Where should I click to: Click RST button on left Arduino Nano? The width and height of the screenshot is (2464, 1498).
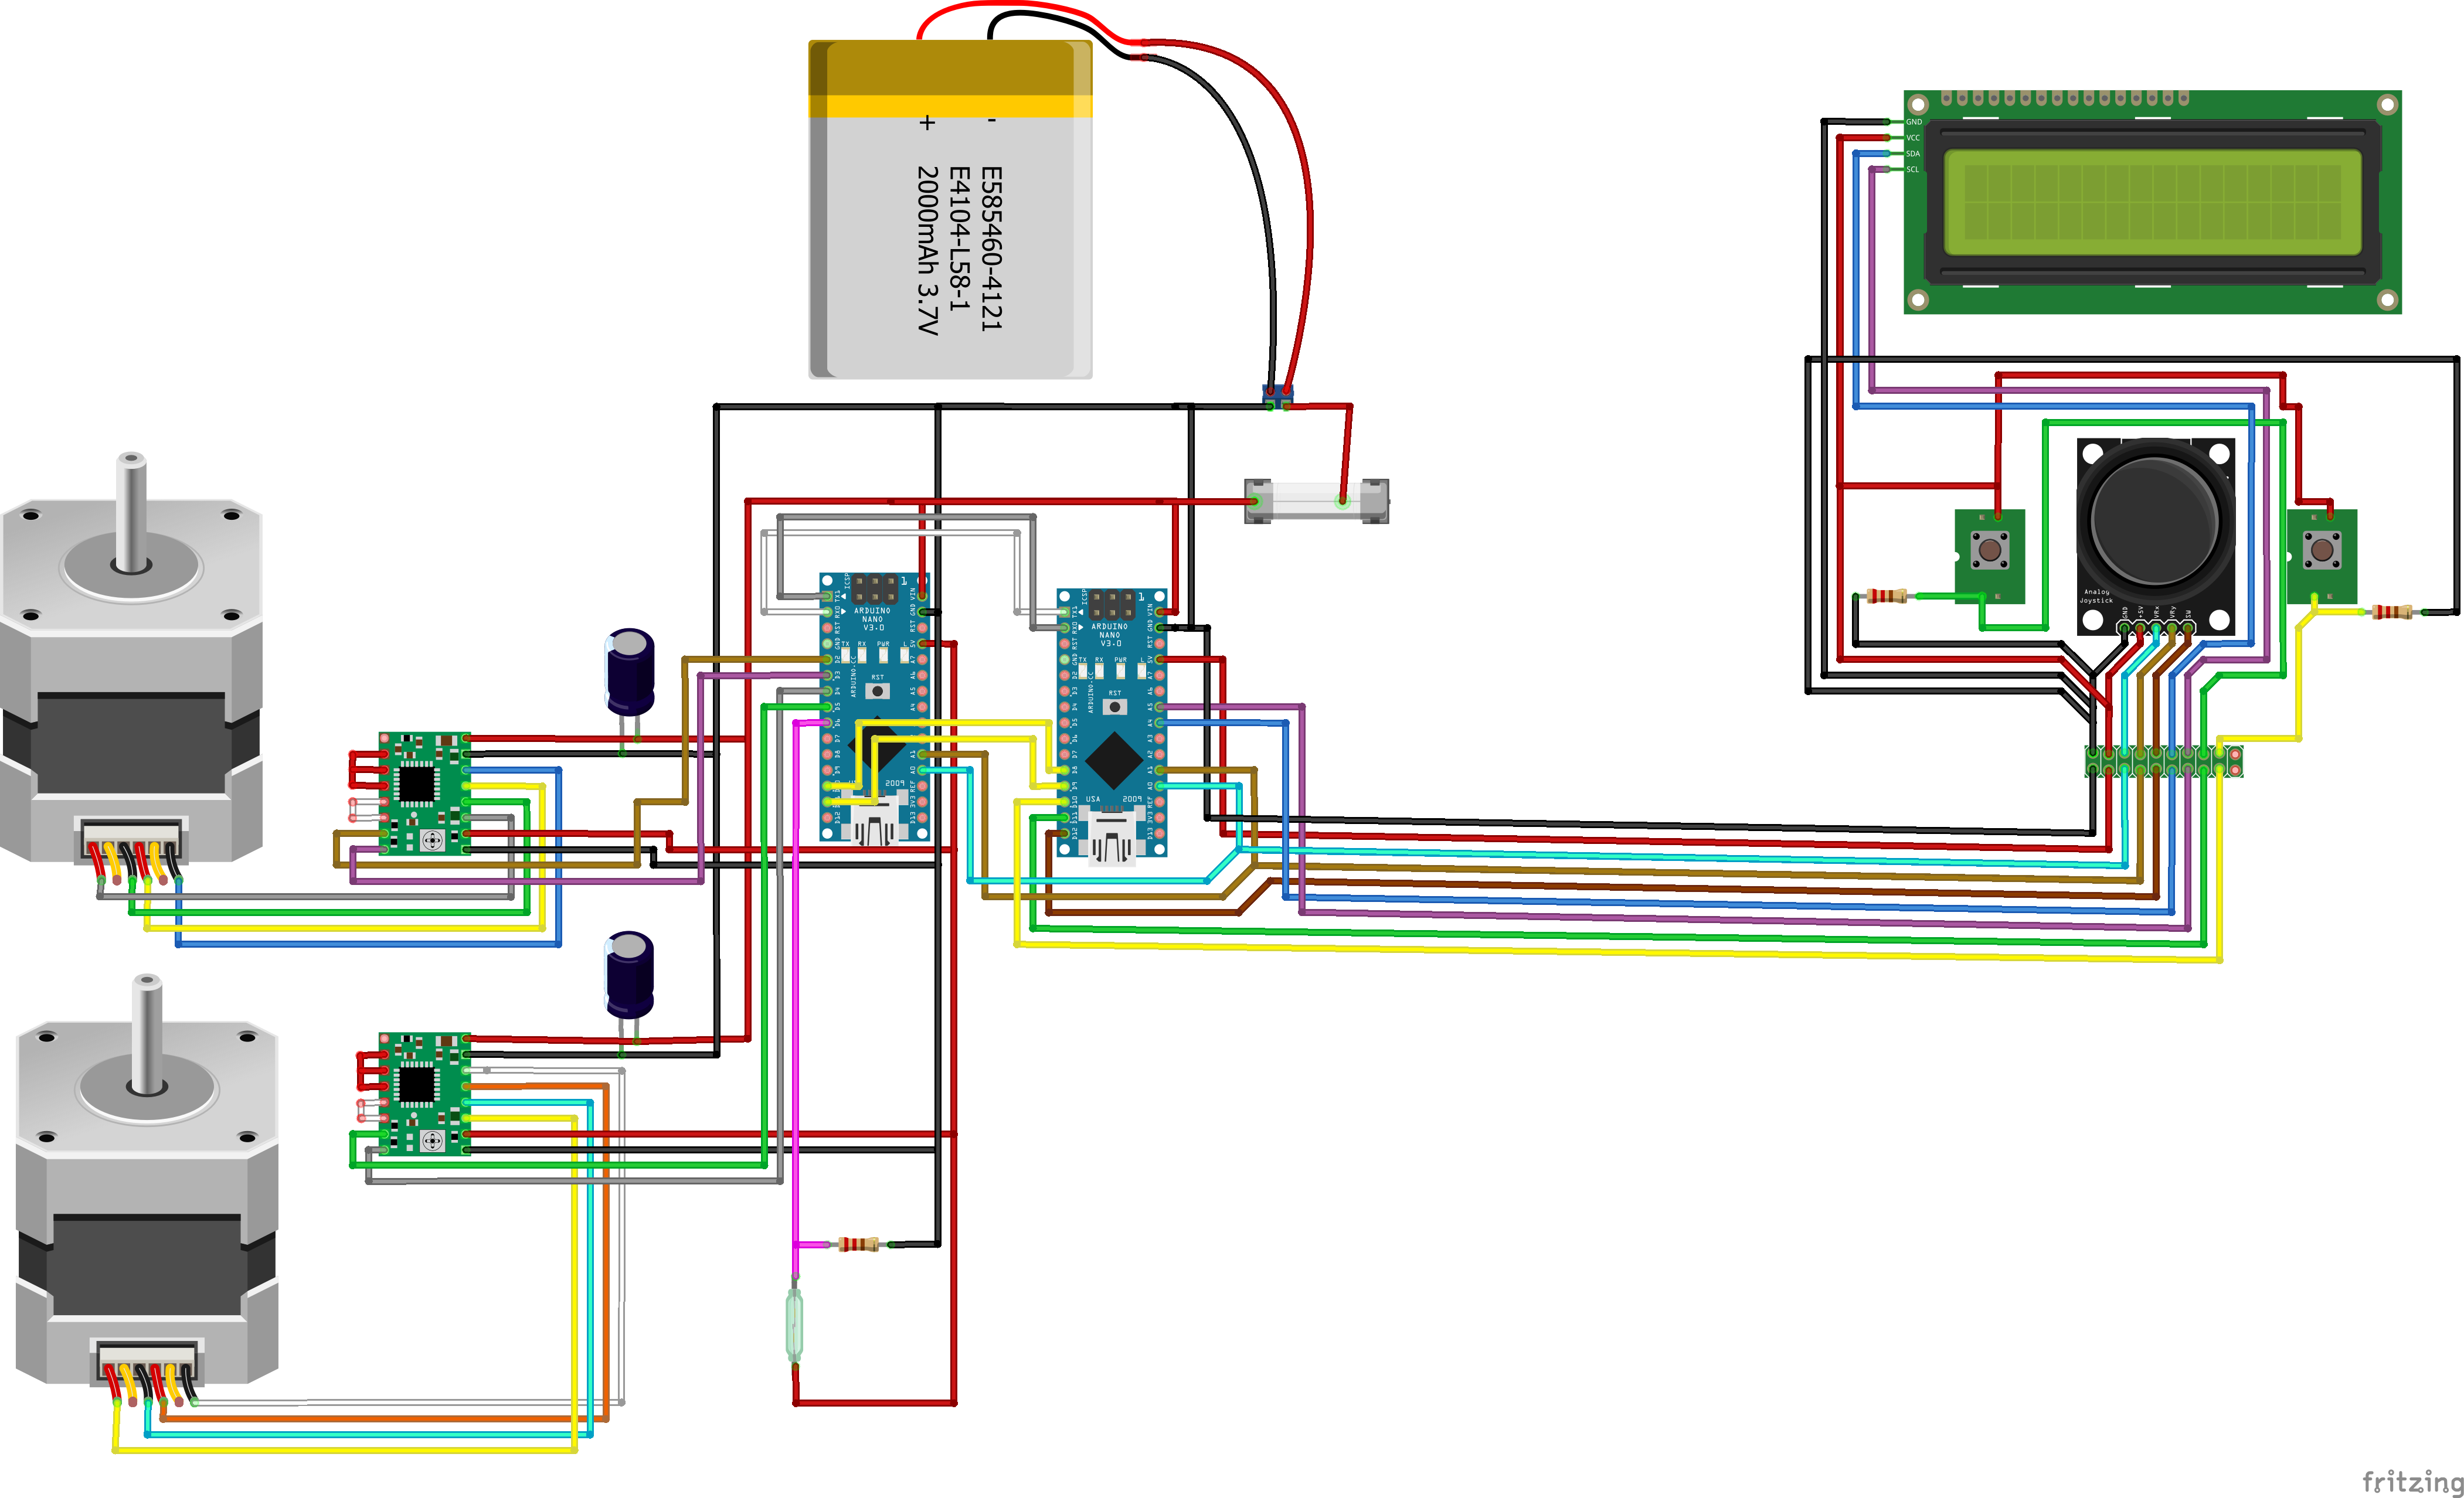(877, 690)
